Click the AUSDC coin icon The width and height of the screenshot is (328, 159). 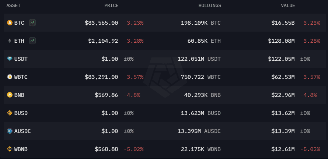pyautogui.click(x=10, y=131)
